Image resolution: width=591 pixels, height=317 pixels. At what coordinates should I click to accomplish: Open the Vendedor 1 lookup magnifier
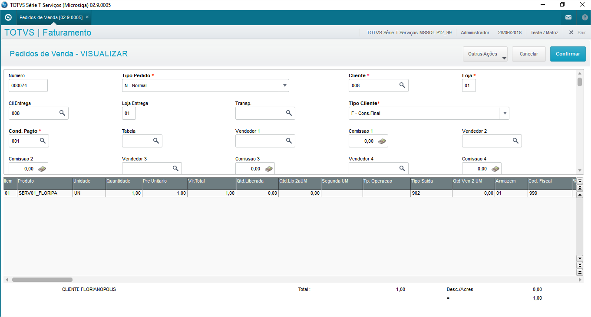click(x=289, y=141)
